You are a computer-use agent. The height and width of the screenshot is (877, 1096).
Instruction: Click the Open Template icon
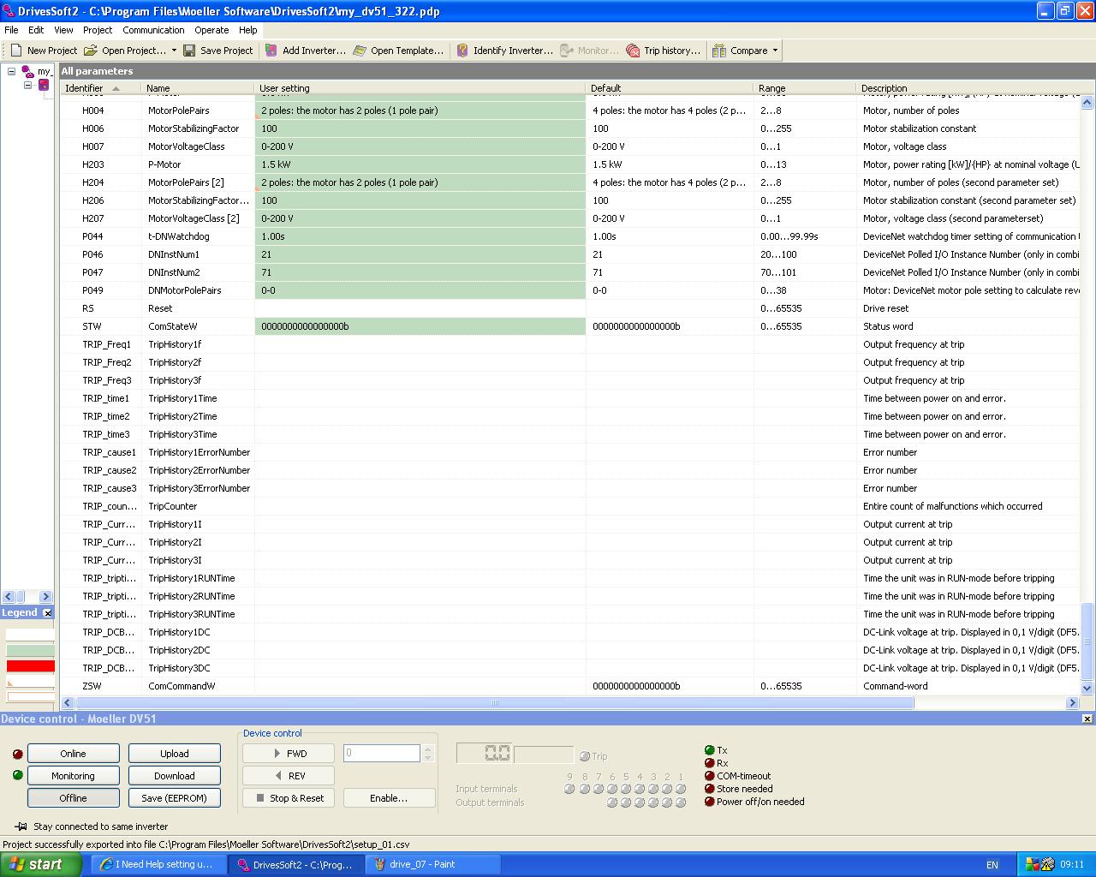(360, 51)
